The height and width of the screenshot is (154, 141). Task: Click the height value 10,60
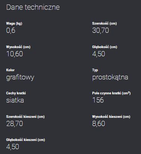[x=15, y=54]
